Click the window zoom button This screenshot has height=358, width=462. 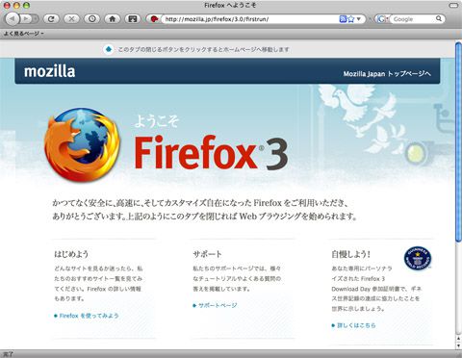26,5
